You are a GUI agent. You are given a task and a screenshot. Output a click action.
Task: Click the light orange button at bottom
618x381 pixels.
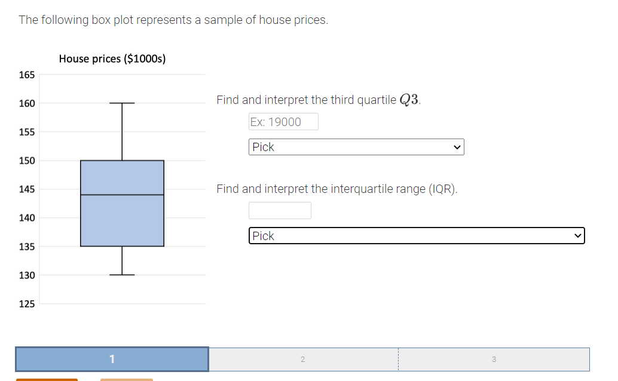click(x=126, y=379)
